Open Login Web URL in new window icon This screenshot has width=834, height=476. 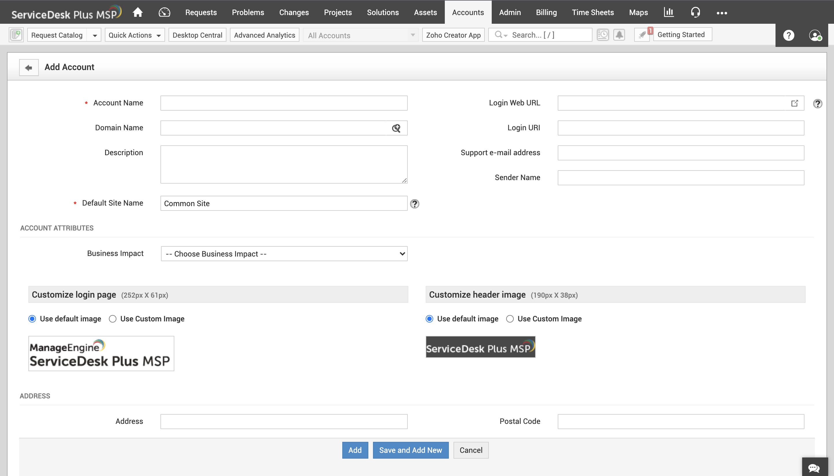794,103
